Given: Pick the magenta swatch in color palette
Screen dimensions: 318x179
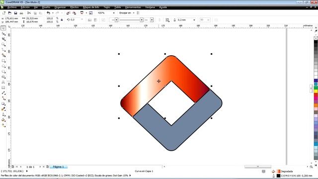Looking at the screenshot, I should pos(316,98).
